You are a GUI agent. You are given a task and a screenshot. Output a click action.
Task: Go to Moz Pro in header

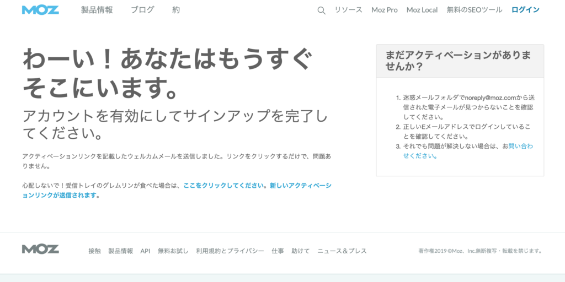click(384, 10)
